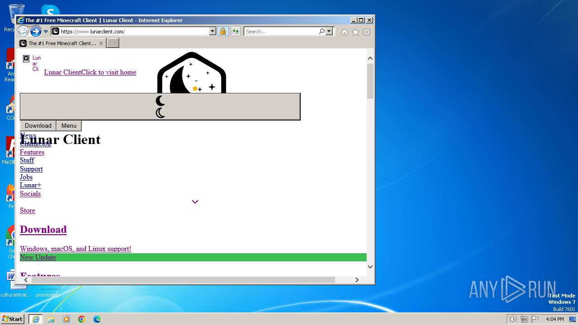This screenshot has height=325, width=578.
Task: Click the Show desktop button
Action: click(x=573, y=319)
